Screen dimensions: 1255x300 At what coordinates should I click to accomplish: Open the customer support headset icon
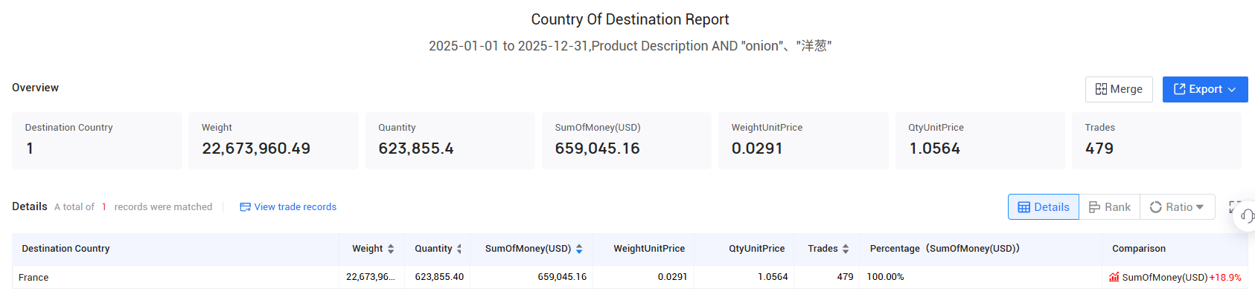pos(1248,216)
